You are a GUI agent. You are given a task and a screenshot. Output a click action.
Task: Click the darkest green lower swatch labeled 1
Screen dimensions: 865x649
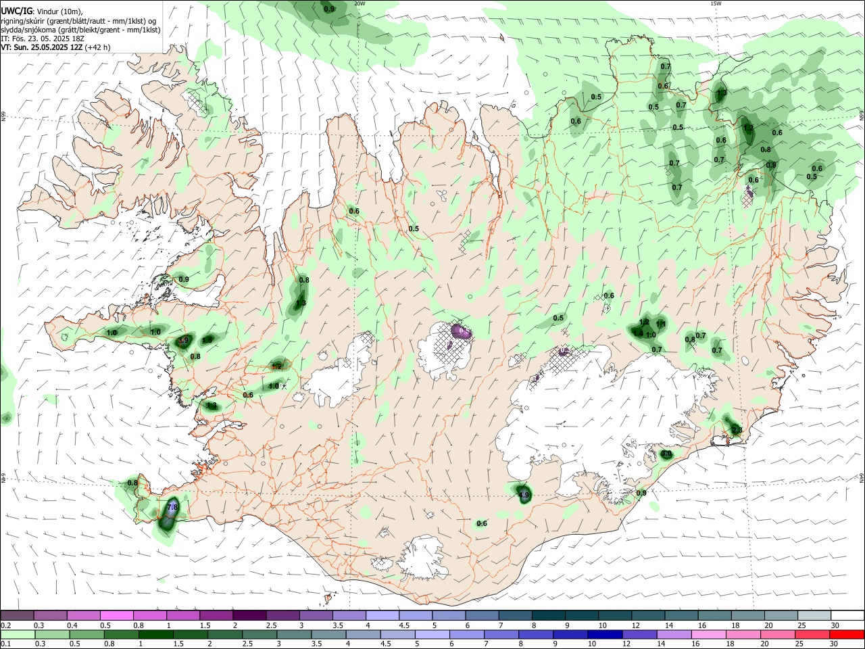[155, 635]
